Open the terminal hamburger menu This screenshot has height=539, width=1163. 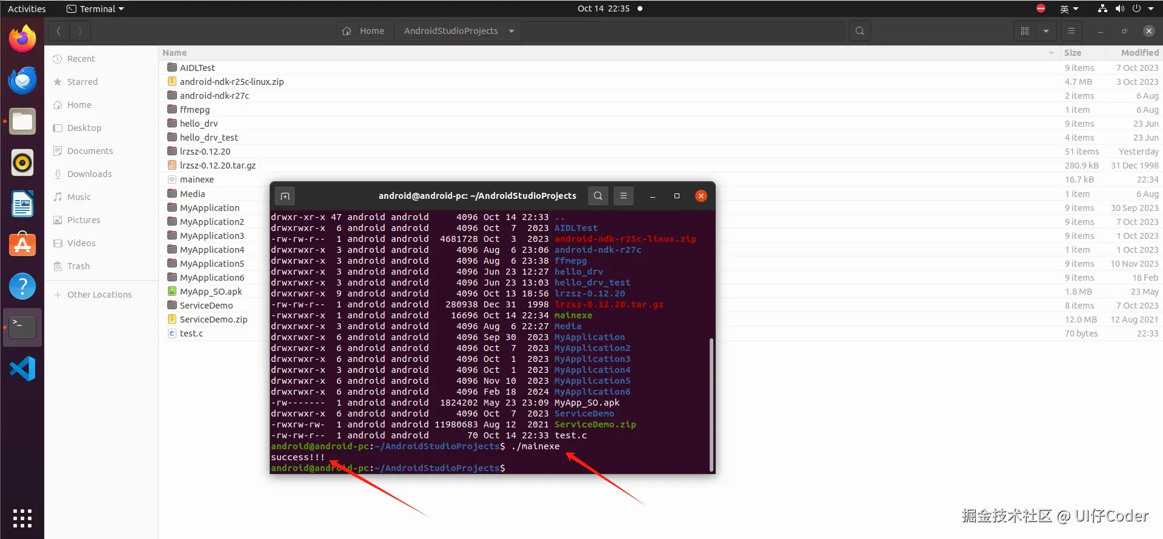click(624, 196)
